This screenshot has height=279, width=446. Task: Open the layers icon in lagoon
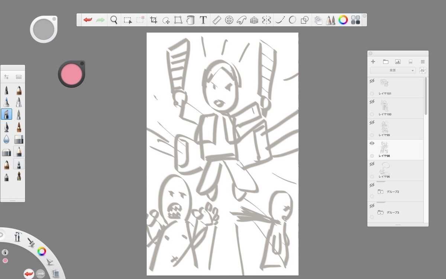(x=55, y=273)
